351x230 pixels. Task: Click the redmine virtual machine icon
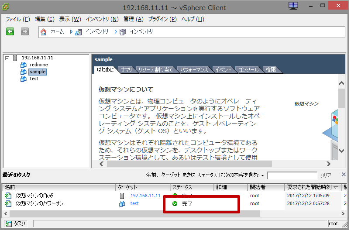point(23,65)
